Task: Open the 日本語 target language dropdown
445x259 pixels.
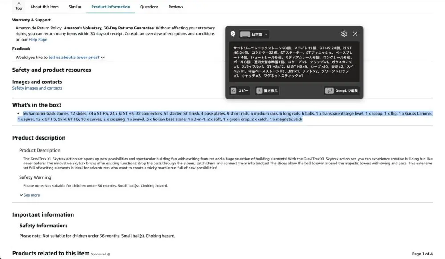Action: [x=254, y=34]
